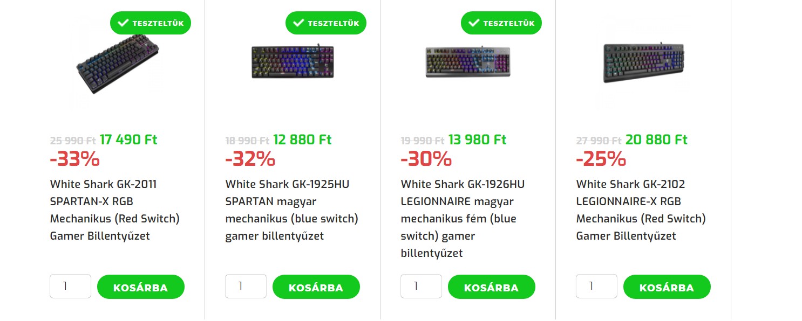Open the GK-2102 LEGIONNAIRE-X keyboard picture
The height and width of the screenshot is (321, 802).
click(x=643, y=62)
